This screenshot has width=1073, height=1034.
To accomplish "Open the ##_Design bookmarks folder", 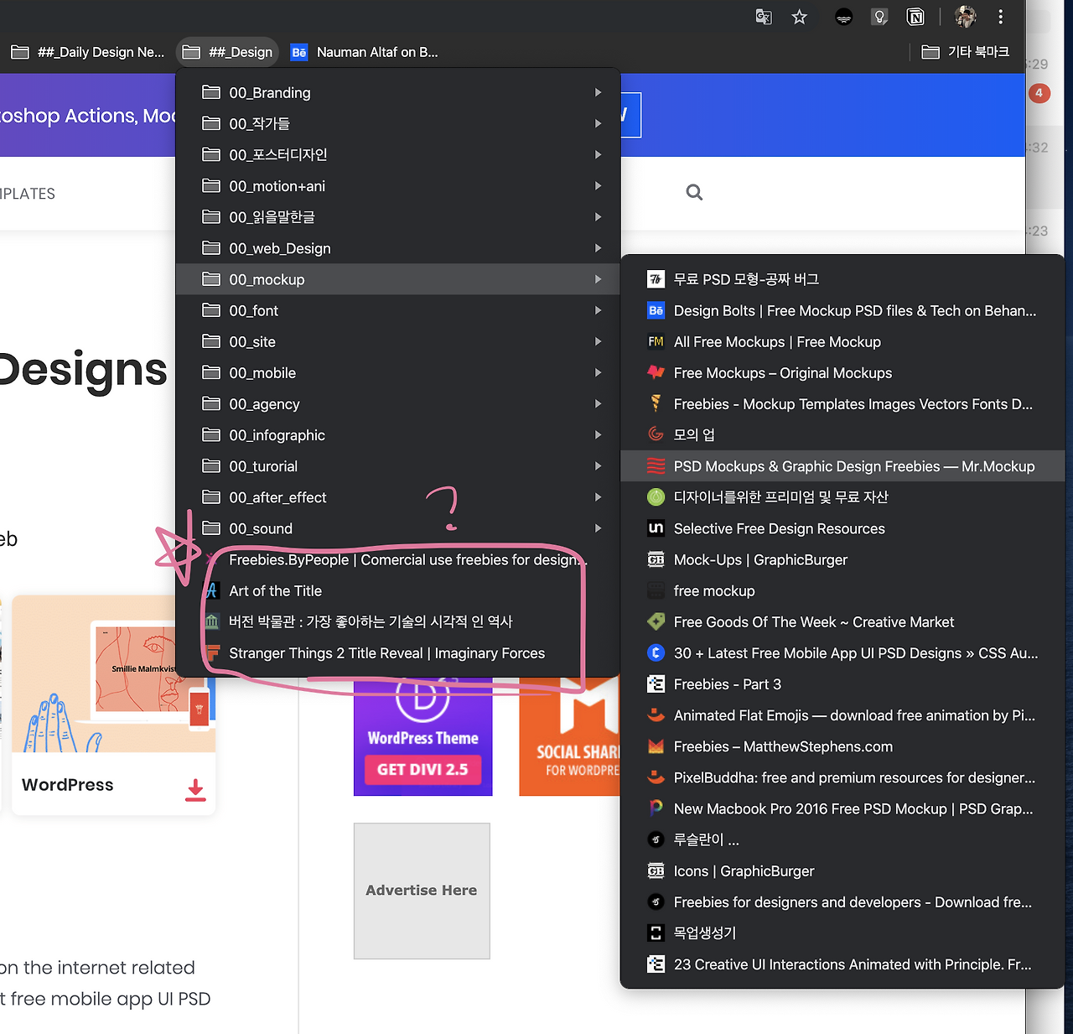I will pos(228,52).
